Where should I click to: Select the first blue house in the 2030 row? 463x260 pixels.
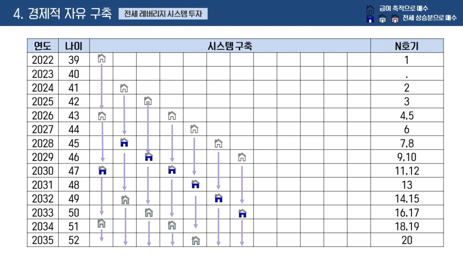click(102, 170)
